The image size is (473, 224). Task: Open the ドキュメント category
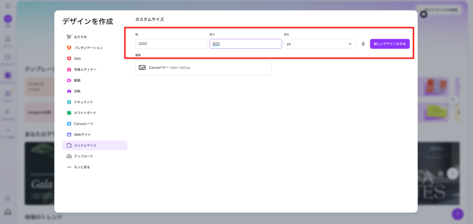click(x=83, y=102)
